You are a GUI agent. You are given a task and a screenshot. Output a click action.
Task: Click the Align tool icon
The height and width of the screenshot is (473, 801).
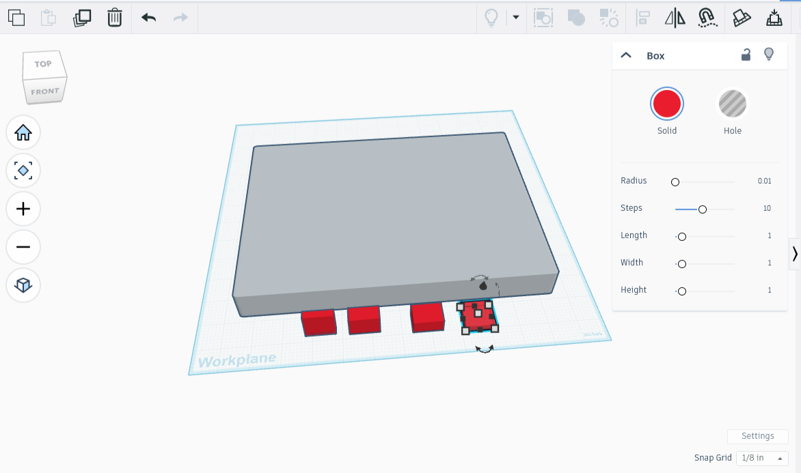tap(642, 18)
